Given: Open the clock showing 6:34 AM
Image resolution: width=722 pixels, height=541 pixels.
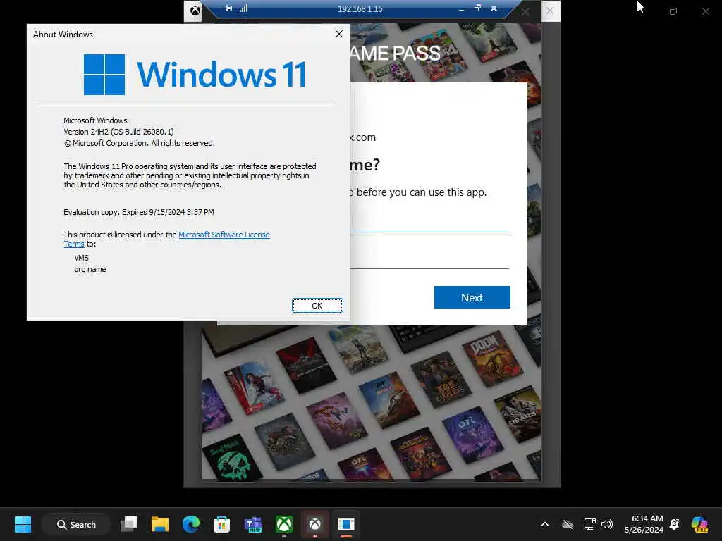Looking at the screenshot, I should [x=644, y=524].
